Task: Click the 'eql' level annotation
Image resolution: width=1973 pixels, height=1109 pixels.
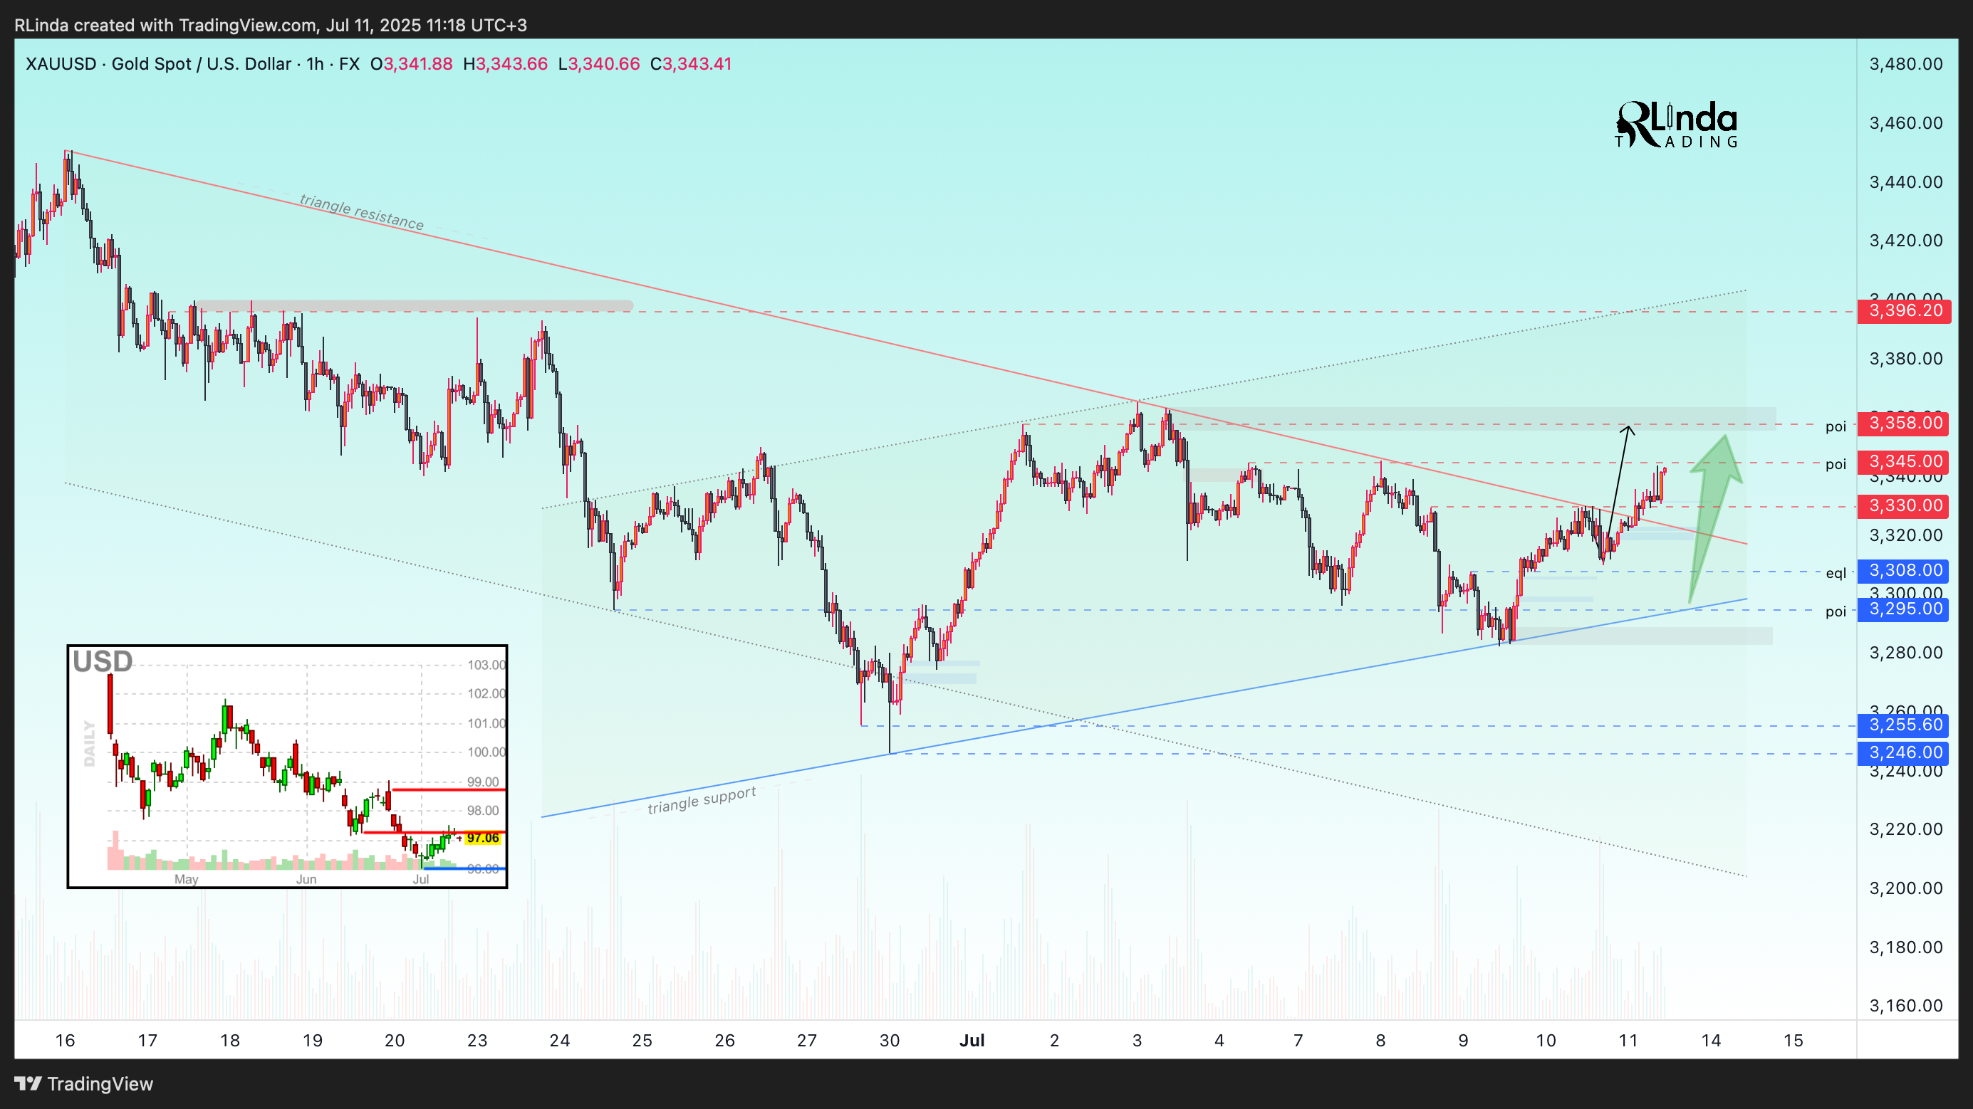Action: pyautogui.click(x=1836, y=573)
